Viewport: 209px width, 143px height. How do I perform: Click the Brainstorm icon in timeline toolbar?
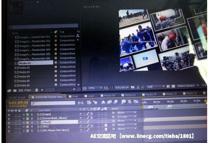click(x=123, y=102)
